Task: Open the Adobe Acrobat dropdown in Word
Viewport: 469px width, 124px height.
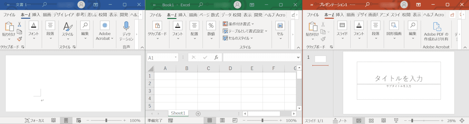Action: coord(105,31)
